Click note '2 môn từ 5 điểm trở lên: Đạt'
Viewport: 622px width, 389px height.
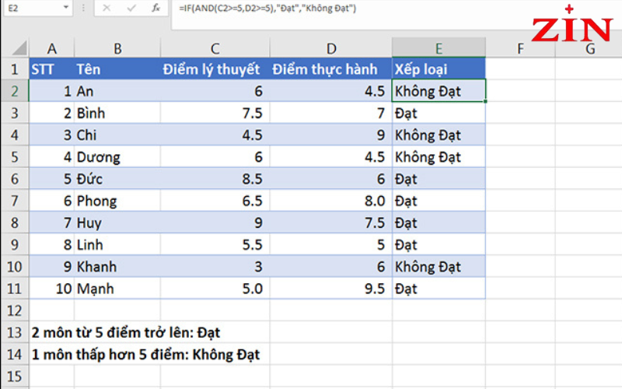pyautogui.click(x=125, y=332)
